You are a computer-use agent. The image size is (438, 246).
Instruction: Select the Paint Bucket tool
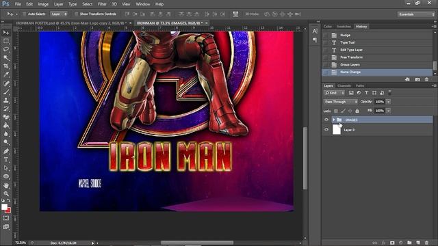coord(6,125)
